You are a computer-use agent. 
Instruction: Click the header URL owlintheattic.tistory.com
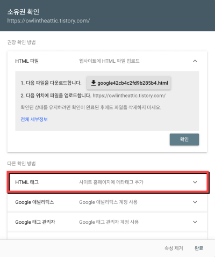[x=48, y=21]
